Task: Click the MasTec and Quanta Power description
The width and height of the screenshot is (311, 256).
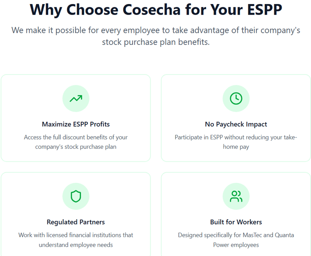Action: (236, 240)
